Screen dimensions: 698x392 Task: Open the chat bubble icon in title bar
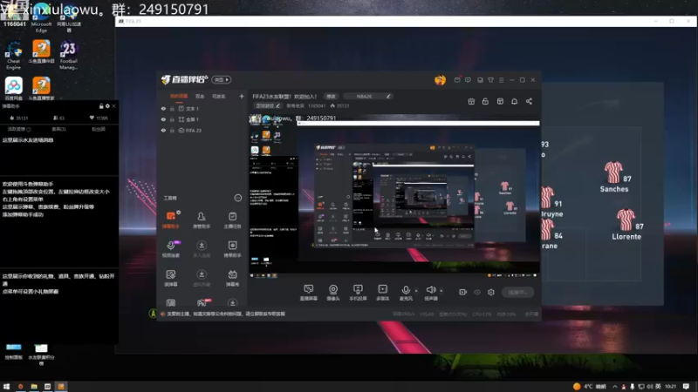point(468,80)
